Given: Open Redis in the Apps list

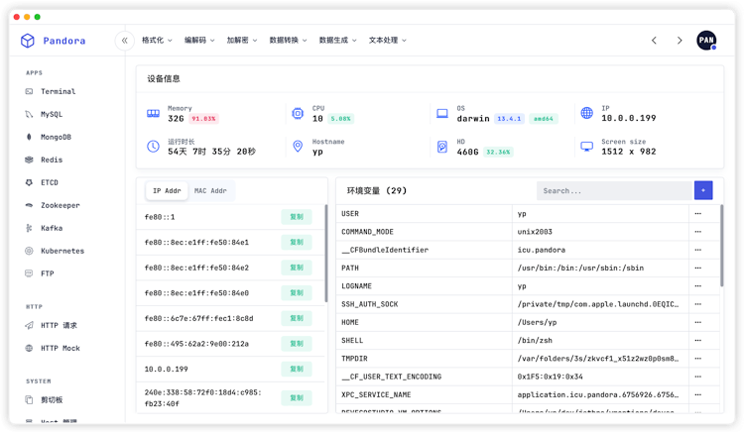Looking at the screenshot, I should pyautogui.click(x=51, y=160).
